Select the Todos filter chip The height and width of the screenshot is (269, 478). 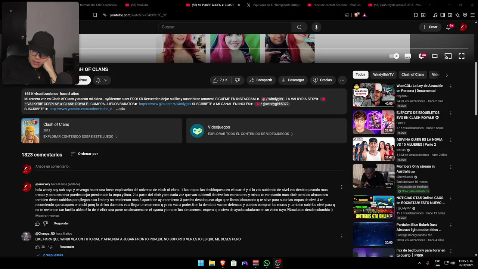pyautogui.click(x=360, y=74)
